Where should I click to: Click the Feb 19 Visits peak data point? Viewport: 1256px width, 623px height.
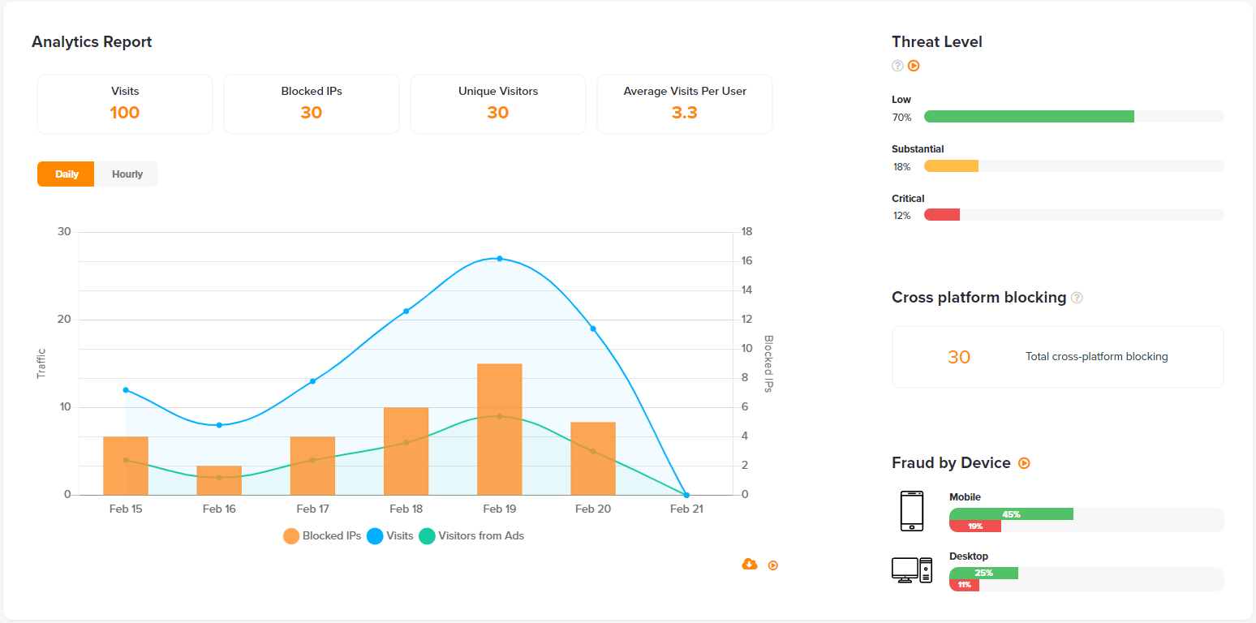(499, 259)
